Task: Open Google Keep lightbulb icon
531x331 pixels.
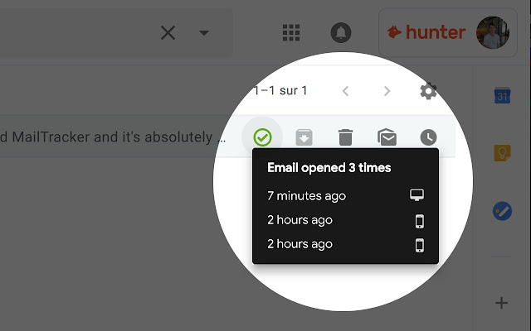Action: click(502, 153)
